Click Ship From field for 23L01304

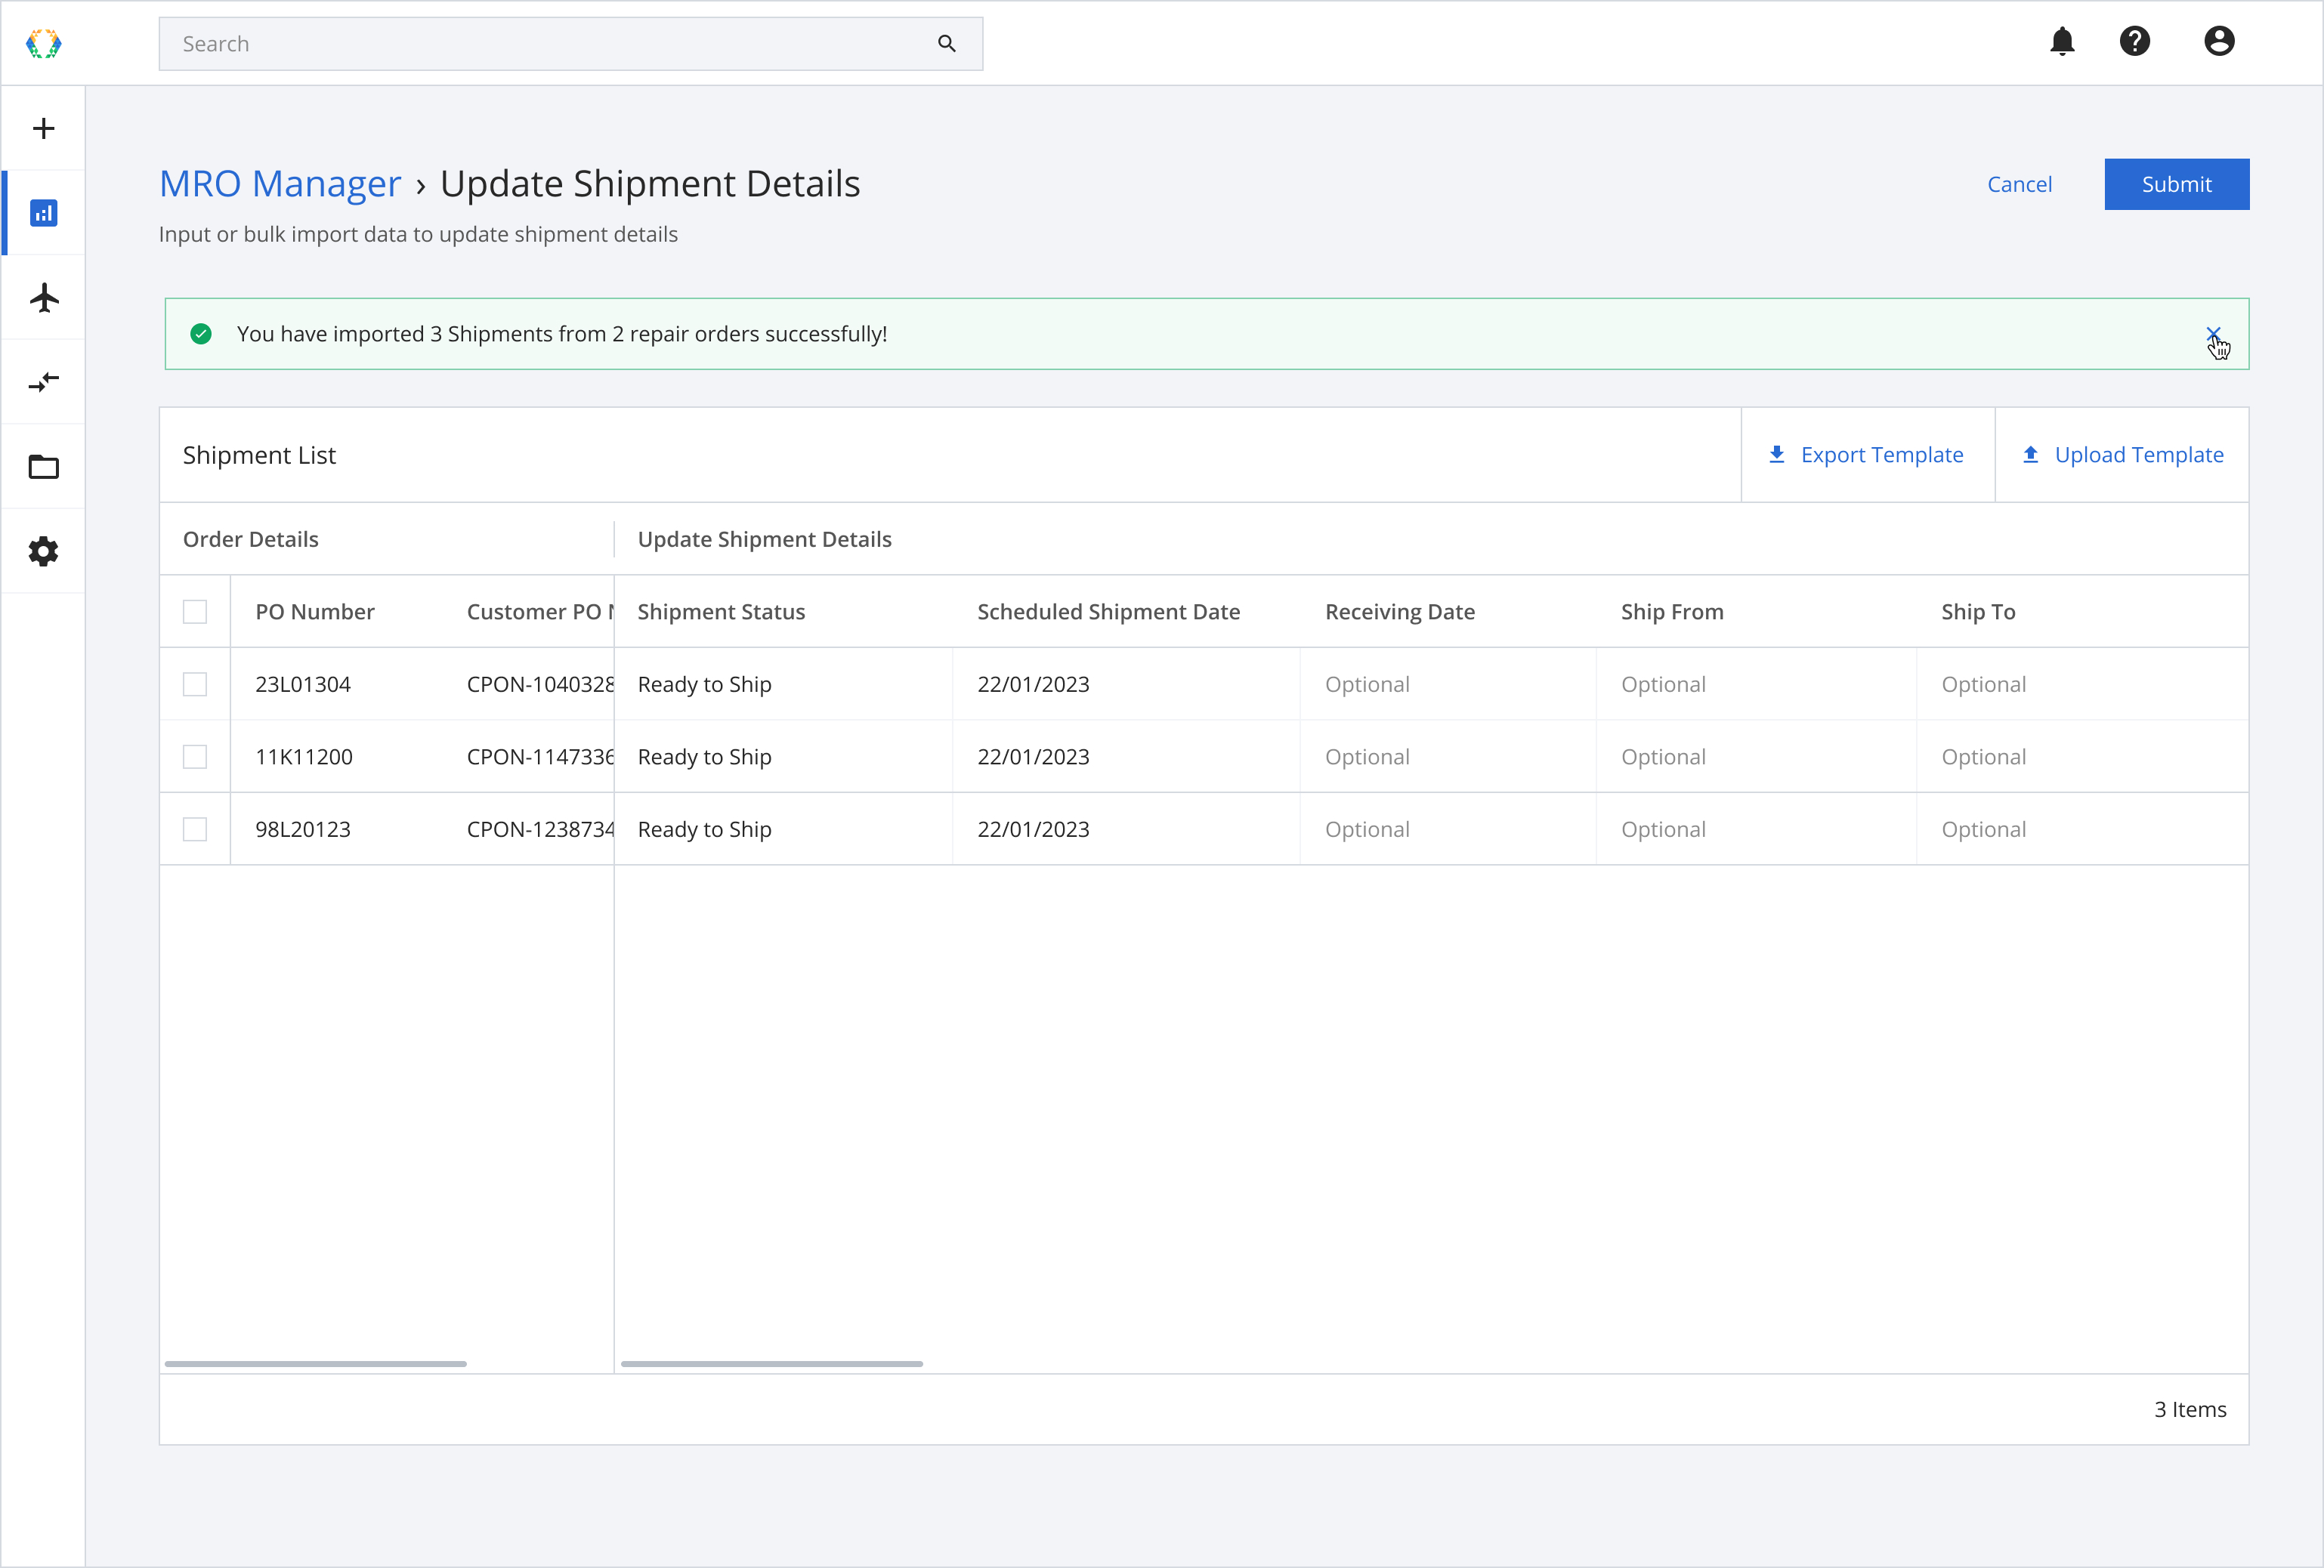coord(1756,684)
